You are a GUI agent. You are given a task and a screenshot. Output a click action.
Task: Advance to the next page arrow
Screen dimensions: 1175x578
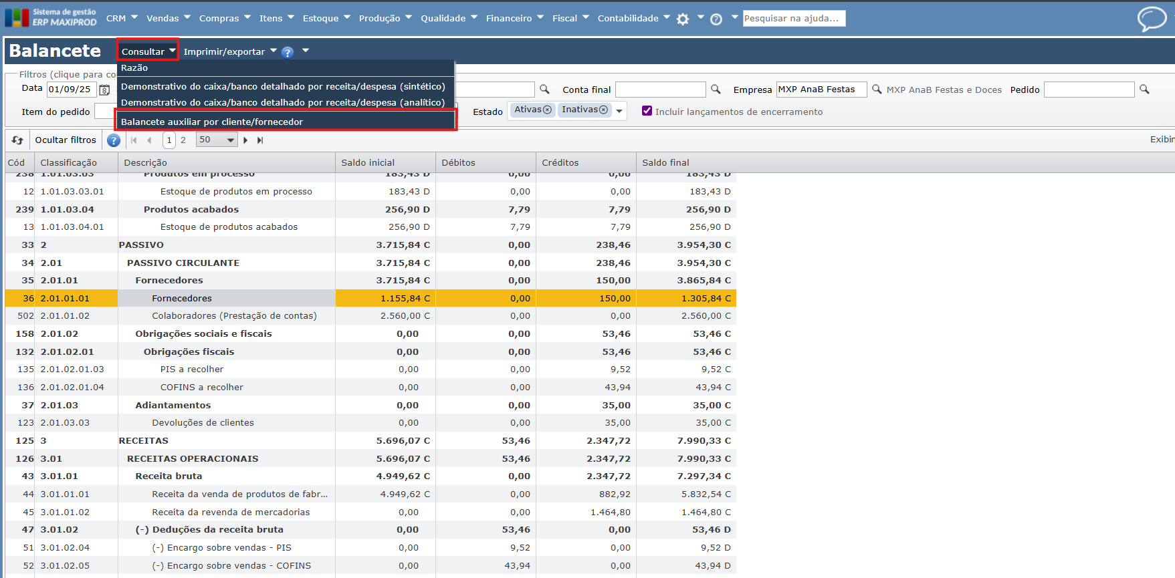click(x=245, y=140)
